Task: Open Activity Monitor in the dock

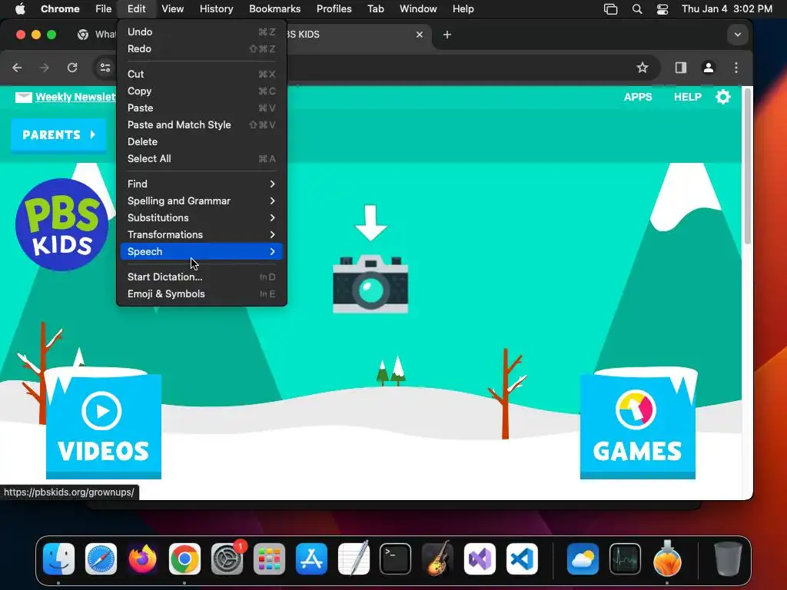Action: click(x=625, y=559)
